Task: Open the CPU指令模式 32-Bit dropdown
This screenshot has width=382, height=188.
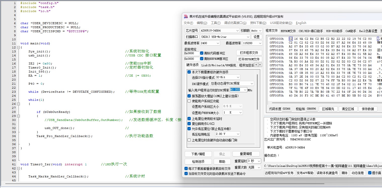Action: (228, 77)
